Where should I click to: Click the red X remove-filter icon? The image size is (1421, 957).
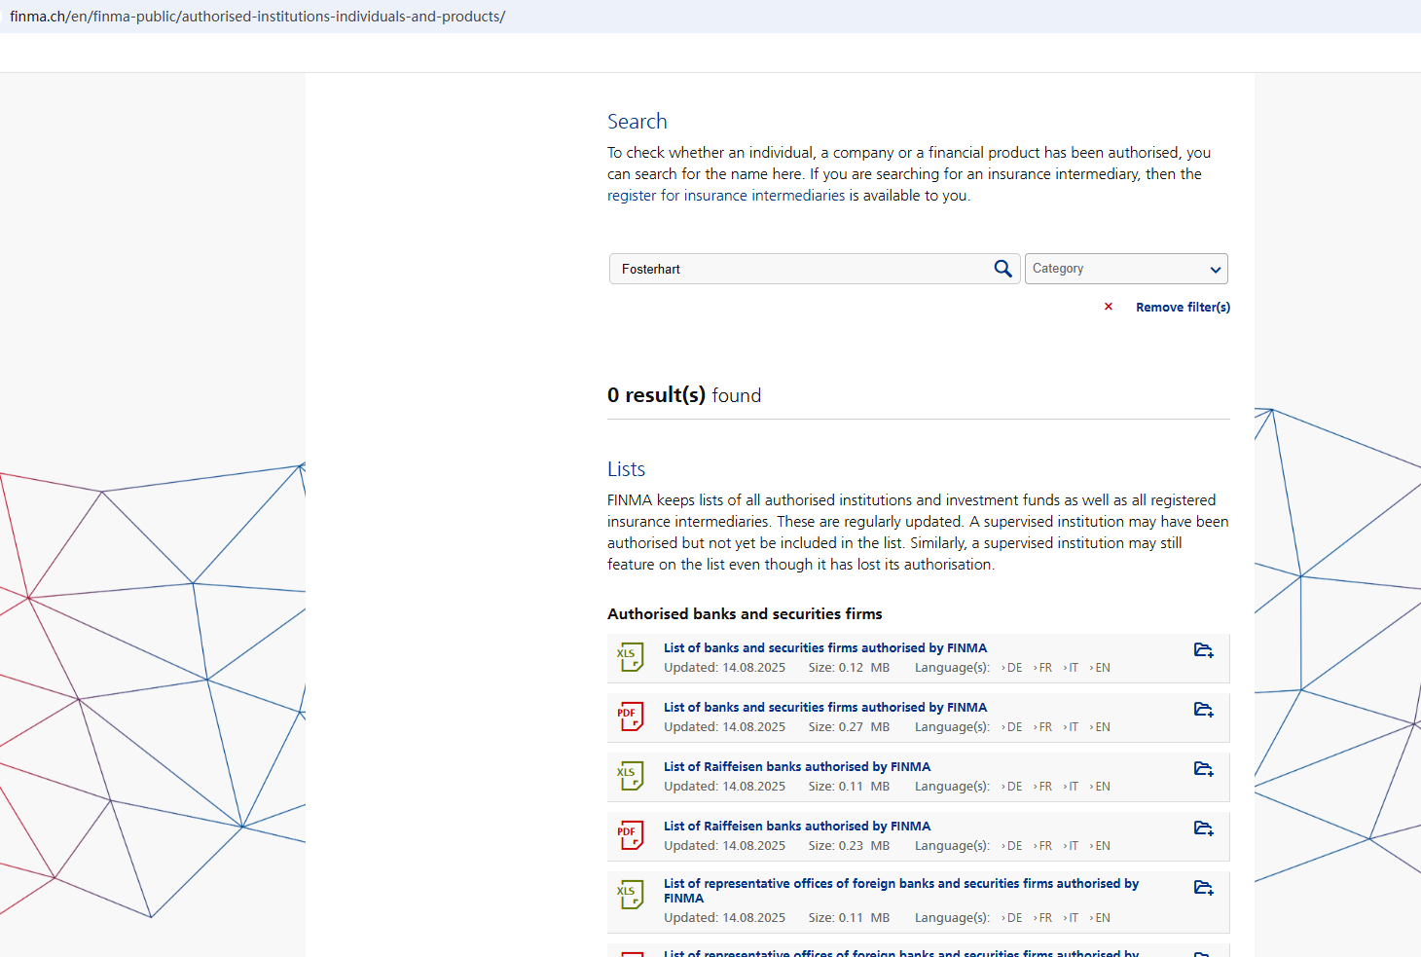(x=1108, y=307)
